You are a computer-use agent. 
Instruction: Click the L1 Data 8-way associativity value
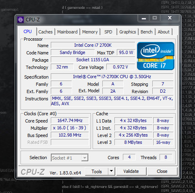tap(163, 120)
